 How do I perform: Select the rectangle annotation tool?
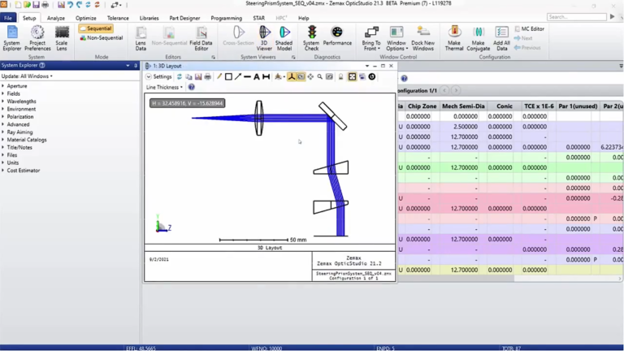[x=228, y=77]
